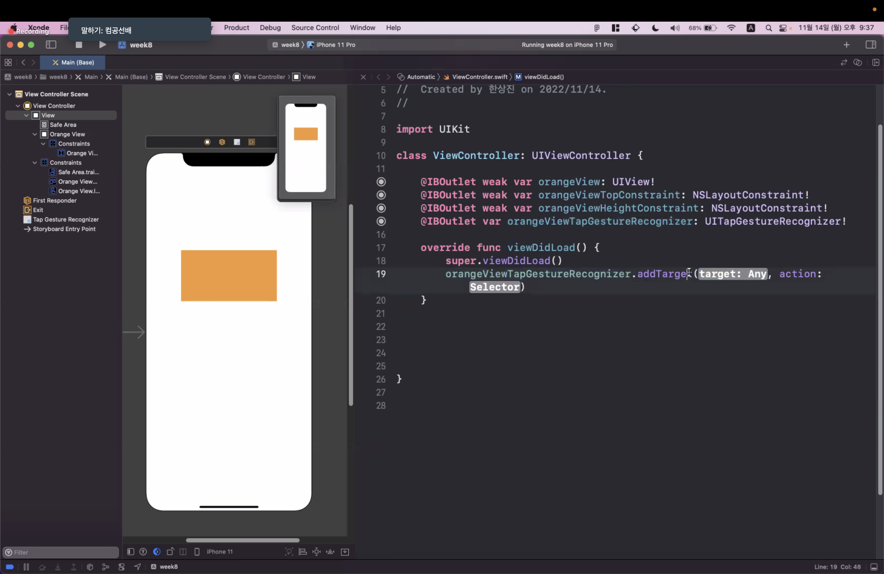Select Safe Area in document outline

click(x=63, y=125)
